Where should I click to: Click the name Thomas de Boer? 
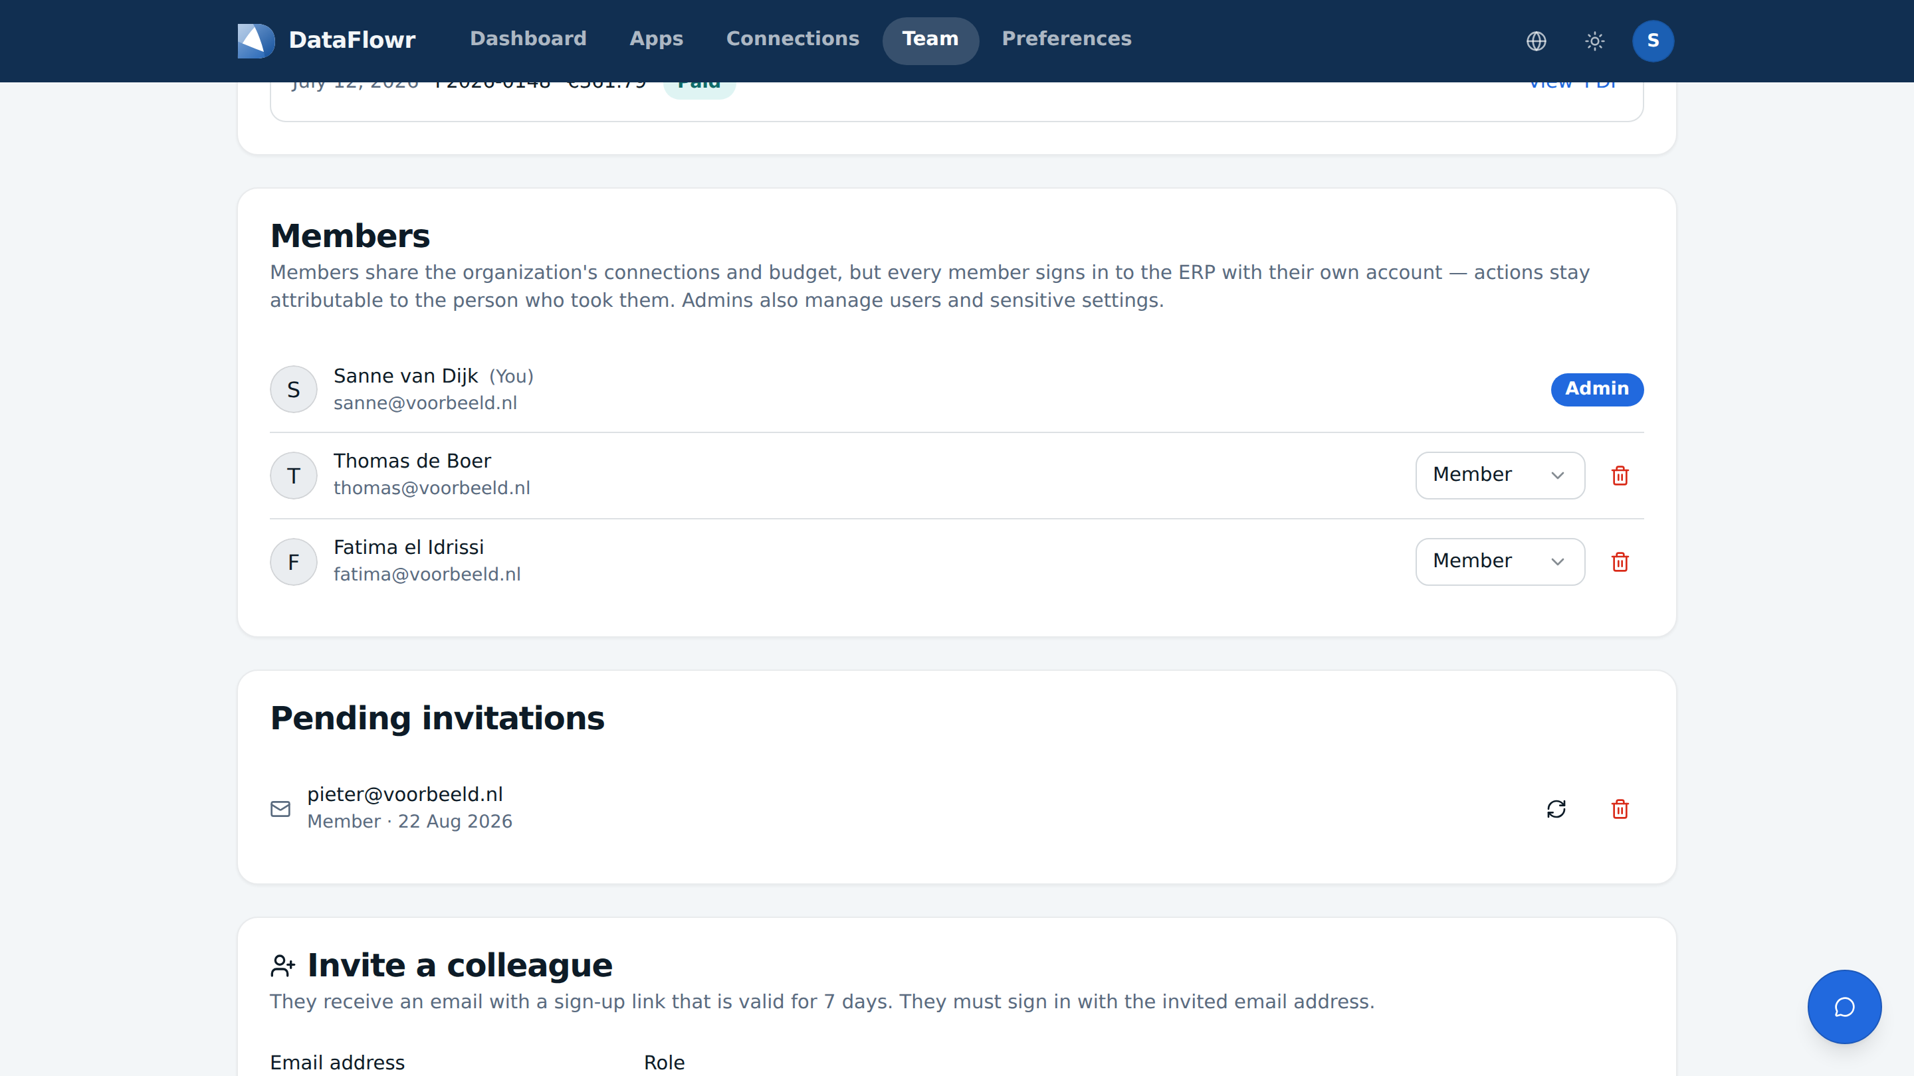pyautogui.click(x=412, y=461)
